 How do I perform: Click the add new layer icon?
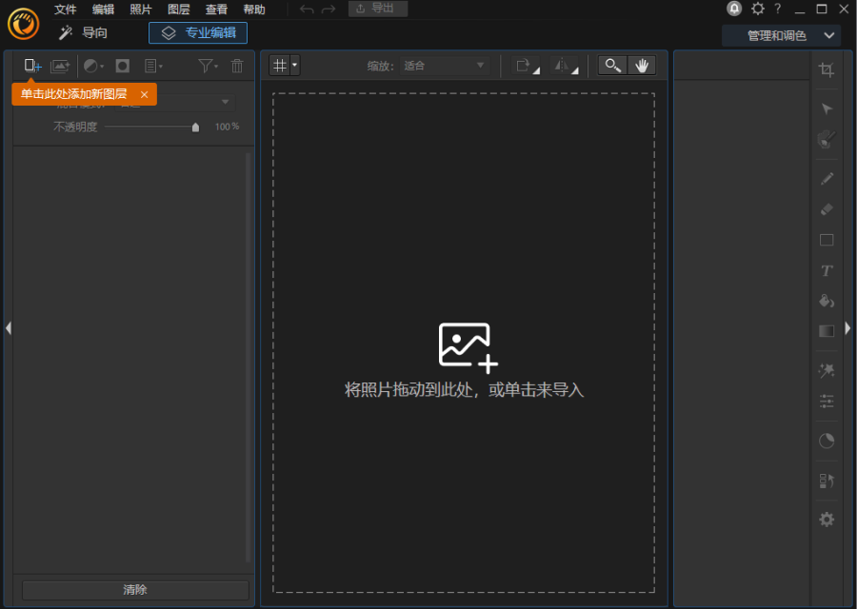[x=32, y=66]
